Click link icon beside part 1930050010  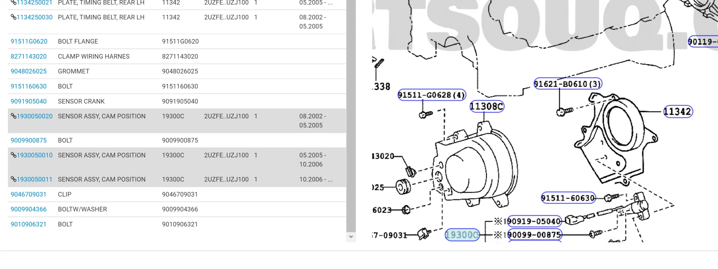tap(13, 155)
